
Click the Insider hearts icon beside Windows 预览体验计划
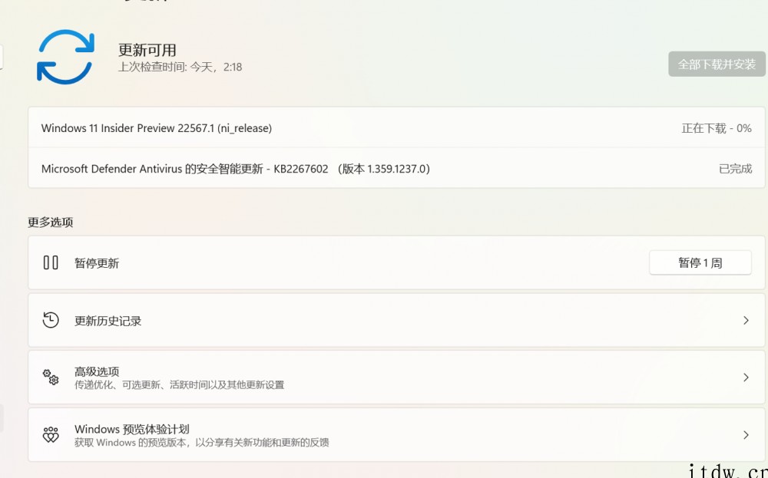click(51, 434)
